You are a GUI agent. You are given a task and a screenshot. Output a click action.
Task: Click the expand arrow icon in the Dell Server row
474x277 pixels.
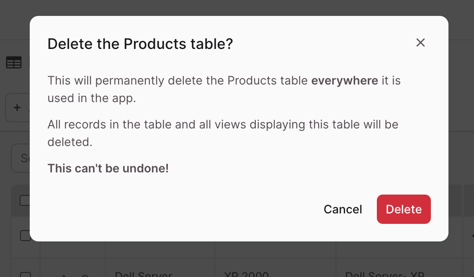pyautogui.click(x=63, y=275)
